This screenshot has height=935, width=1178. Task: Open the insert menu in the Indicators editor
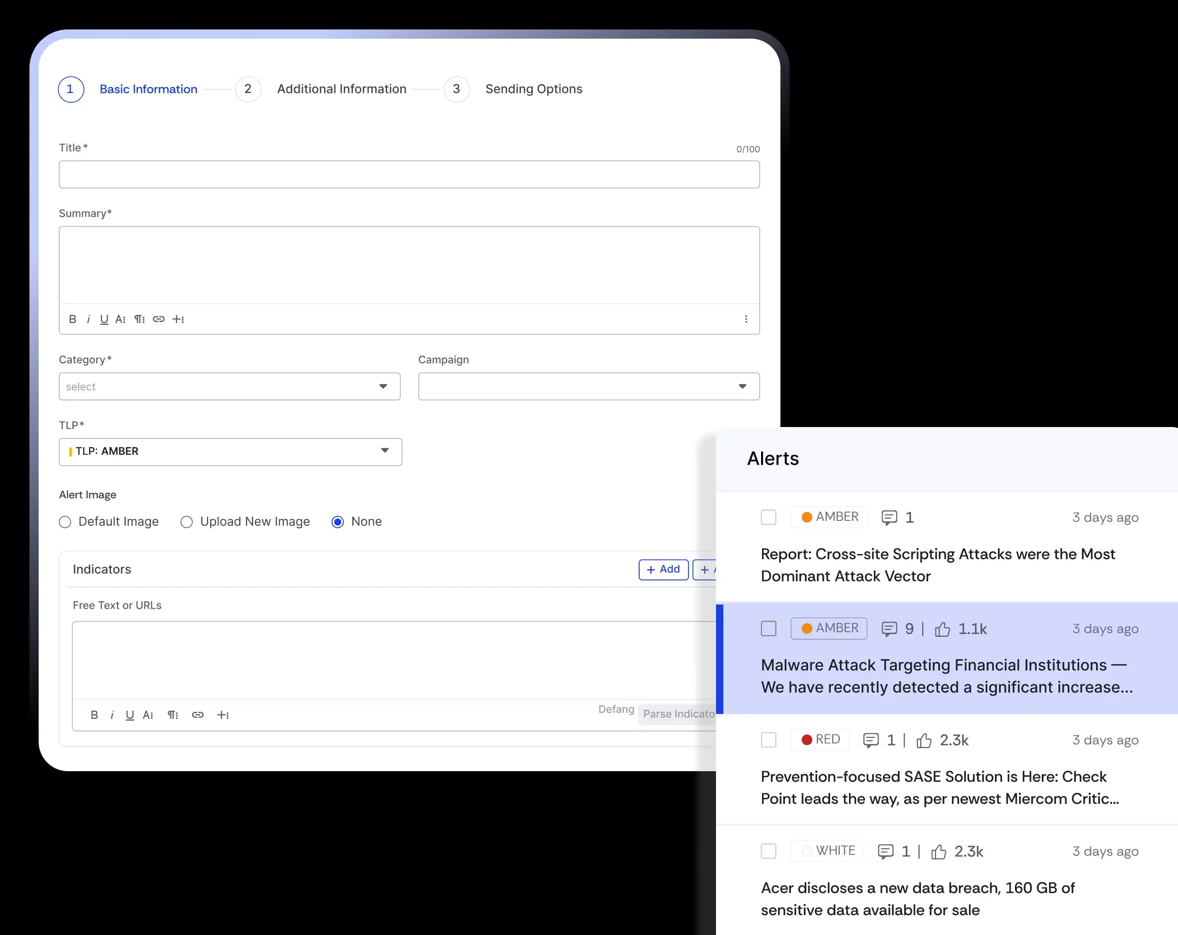pyautogui.click(x=224, y=715)
